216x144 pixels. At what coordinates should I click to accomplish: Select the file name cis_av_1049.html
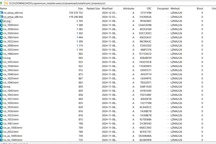[x=13, y=136]
